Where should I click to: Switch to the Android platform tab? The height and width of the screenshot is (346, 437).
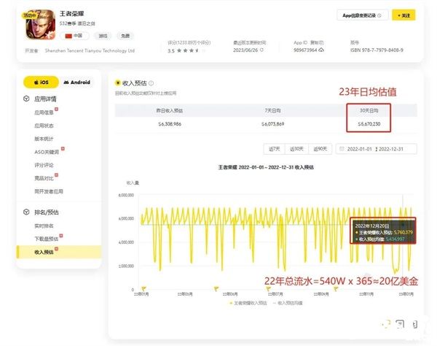click(77, 82)
